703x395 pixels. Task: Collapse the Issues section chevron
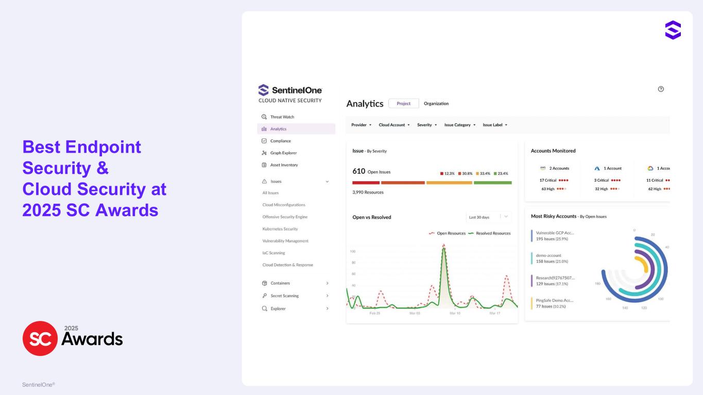(327, 182)
